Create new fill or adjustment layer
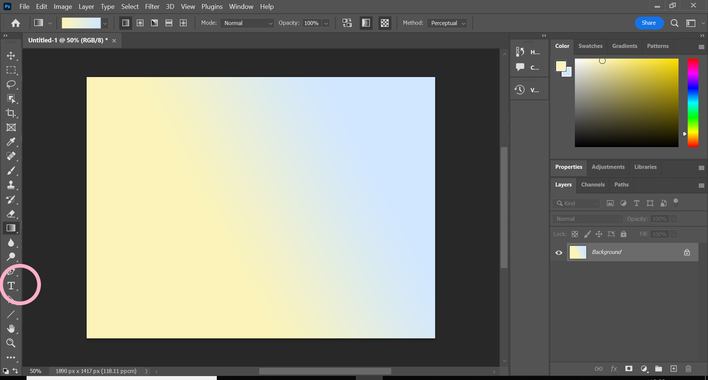 644,369
